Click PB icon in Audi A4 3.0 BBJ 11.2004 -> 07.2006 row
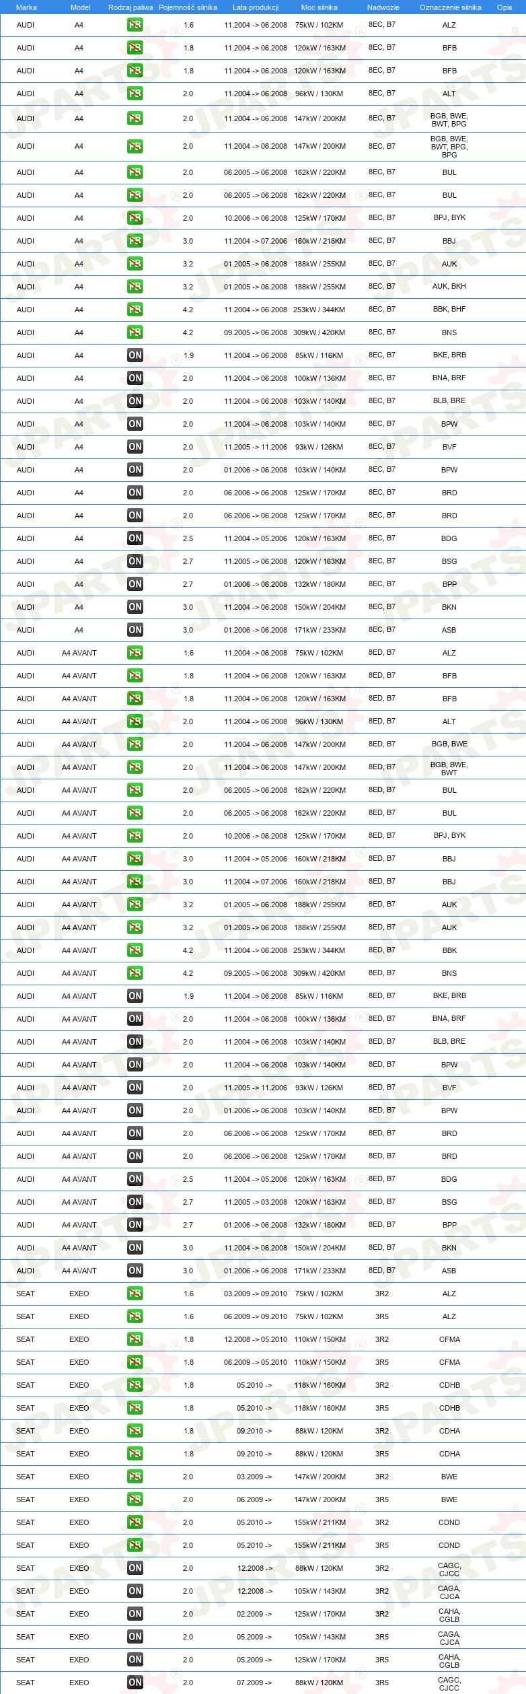526x1694 pixels. pyautogui.click(x=135, y=241)
